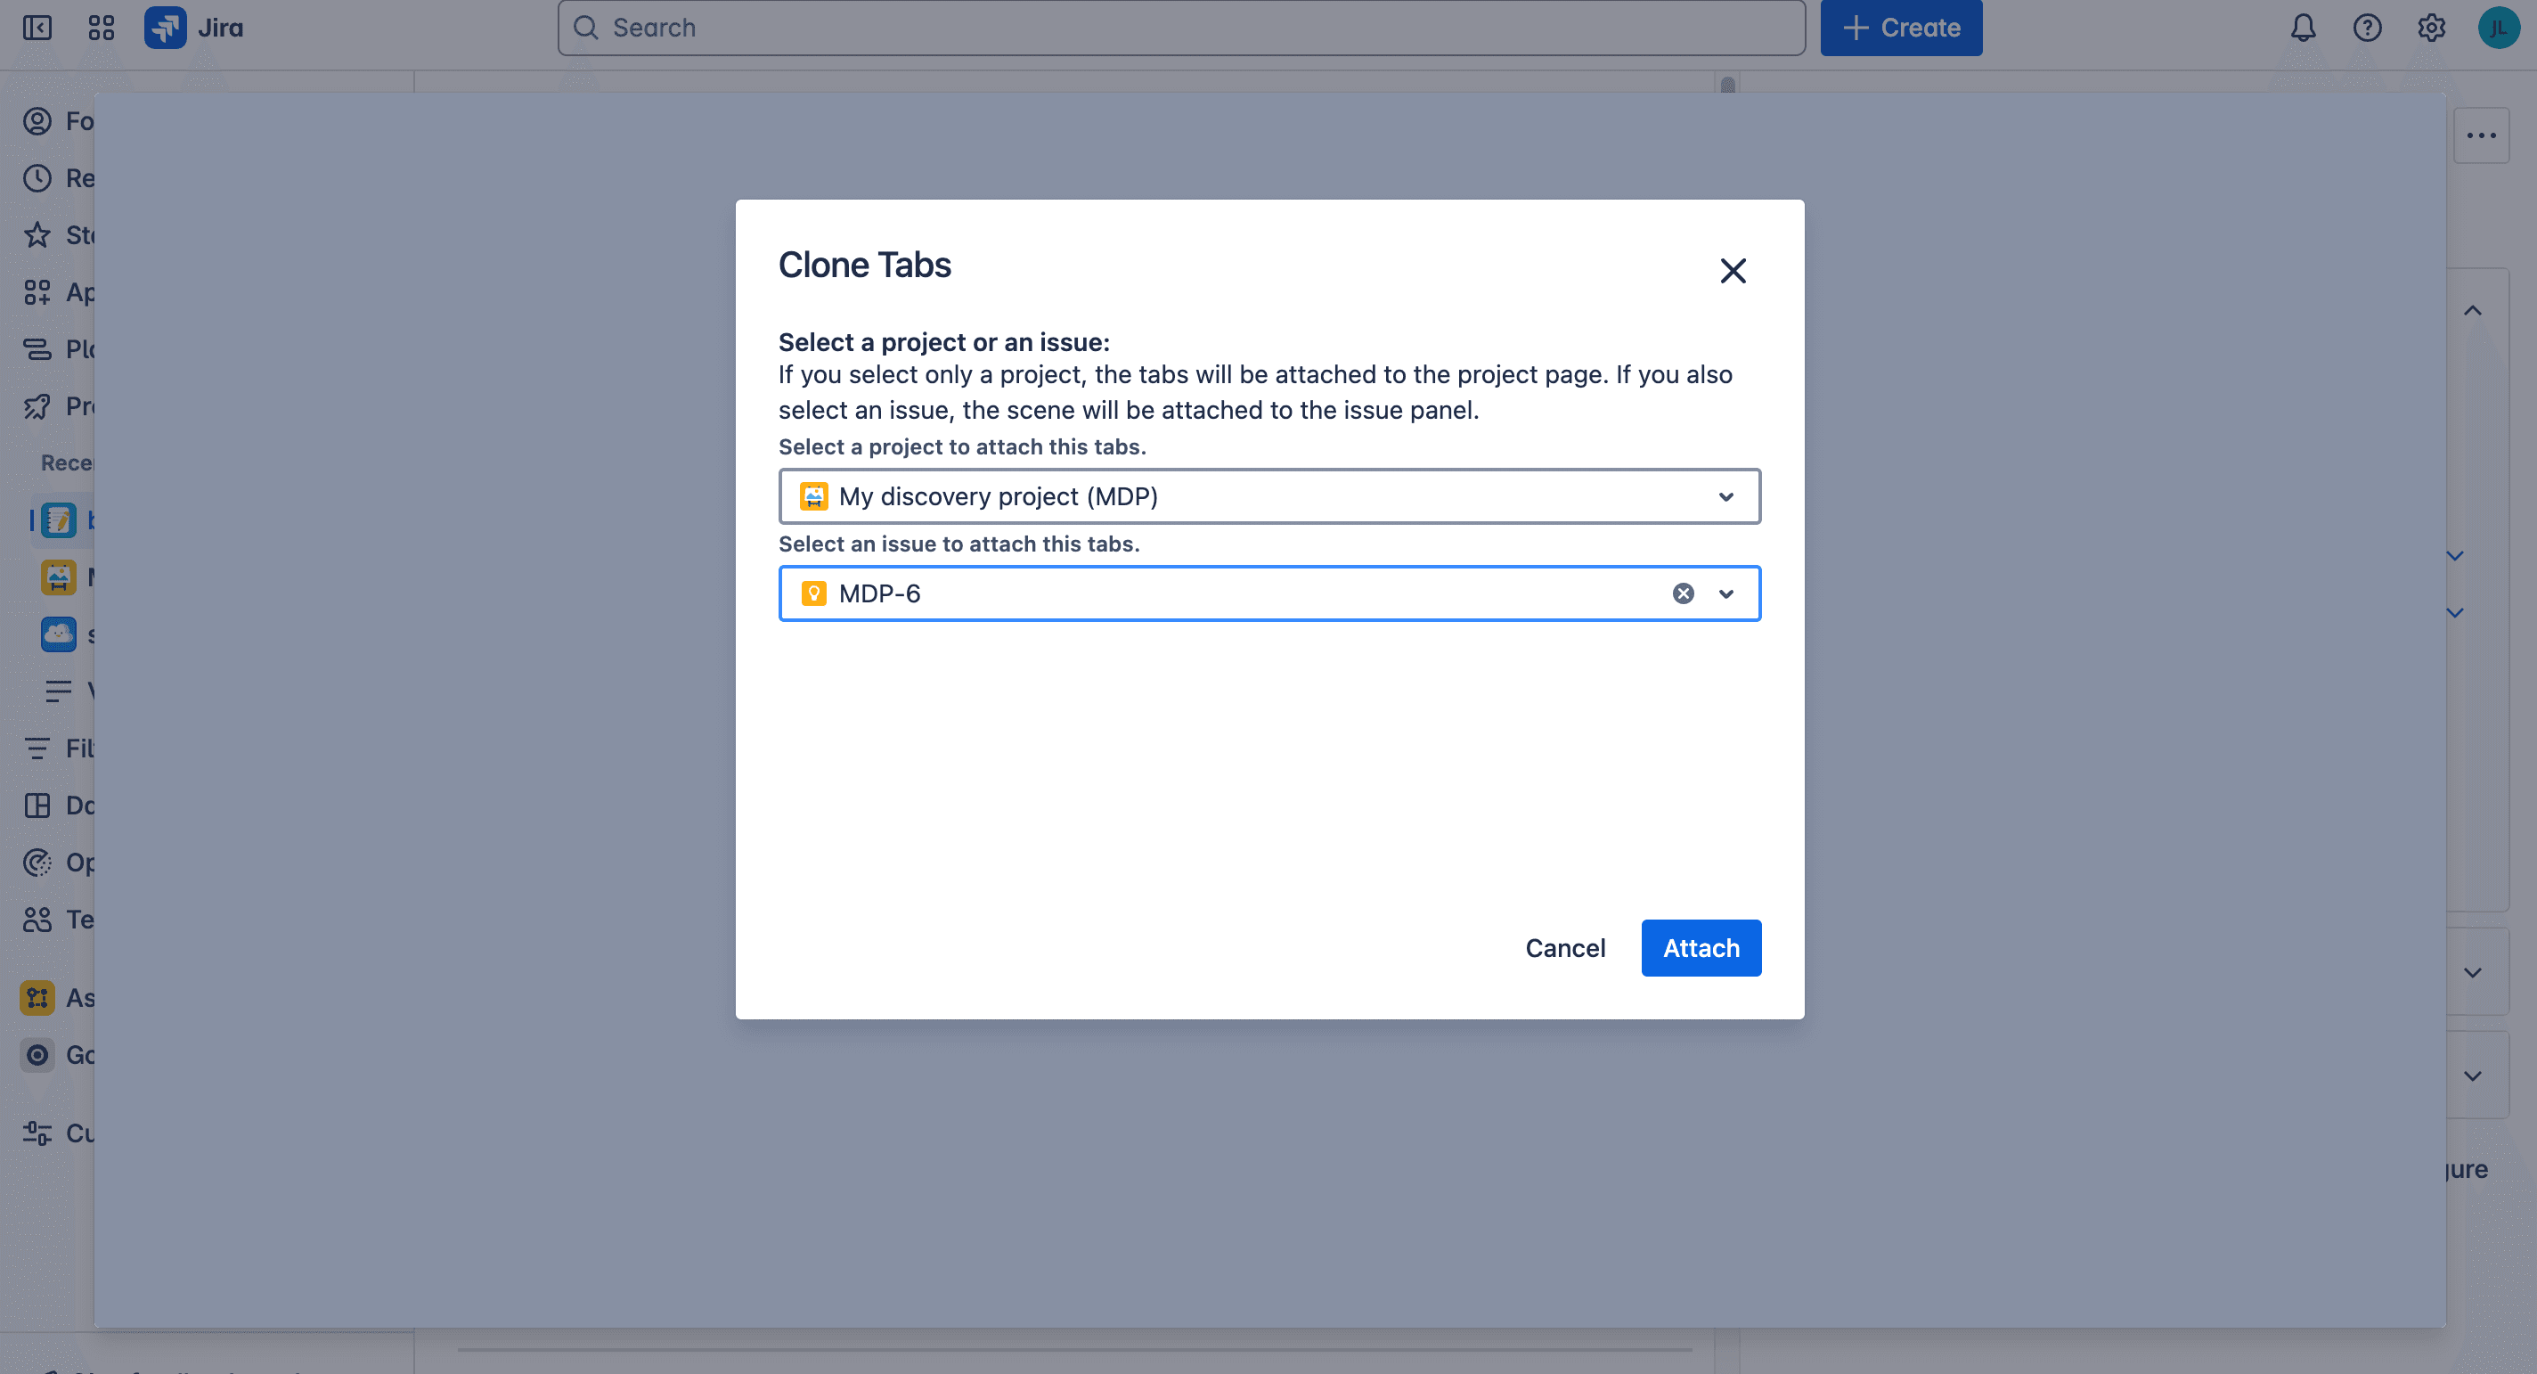Clear the selected MDP-6 issue
Screen dimensions: 2537x1374
click(x=1683, y=593)
